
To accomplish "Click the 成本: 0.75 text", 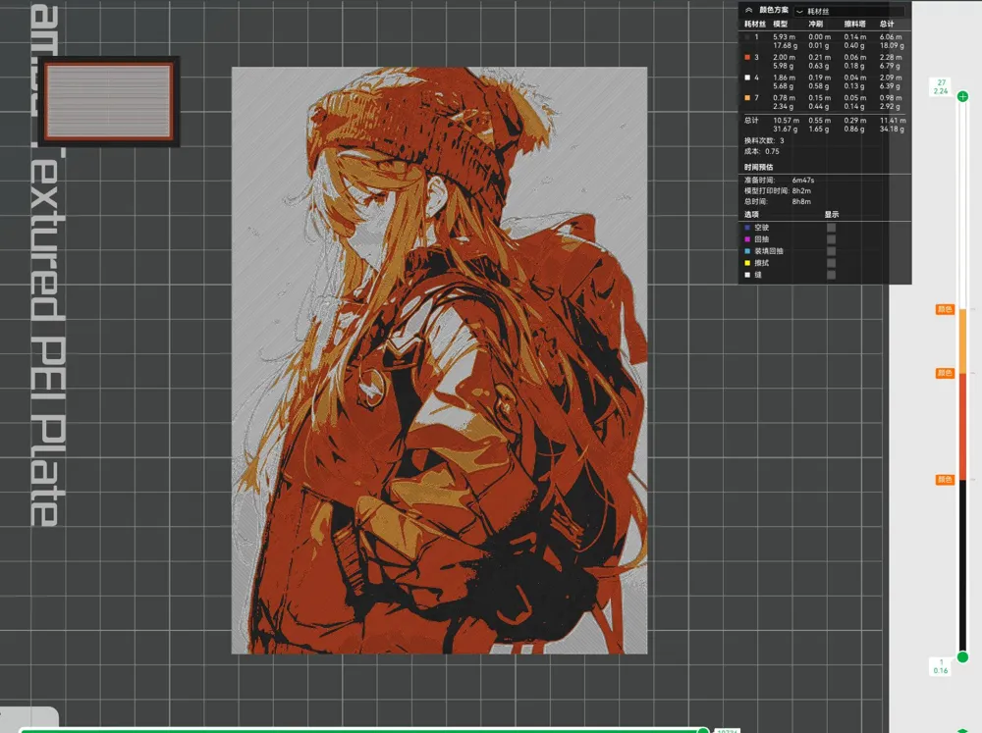I will pyautogui.click(x=762, y=151).
